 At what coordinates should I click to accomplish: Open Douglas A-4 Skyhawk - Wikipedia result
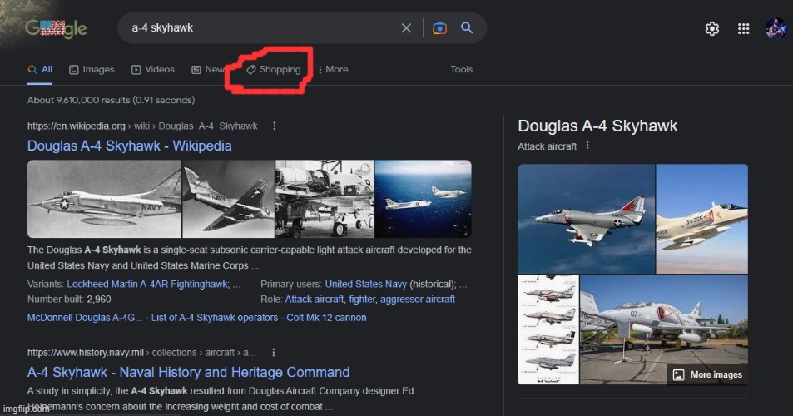130,146
